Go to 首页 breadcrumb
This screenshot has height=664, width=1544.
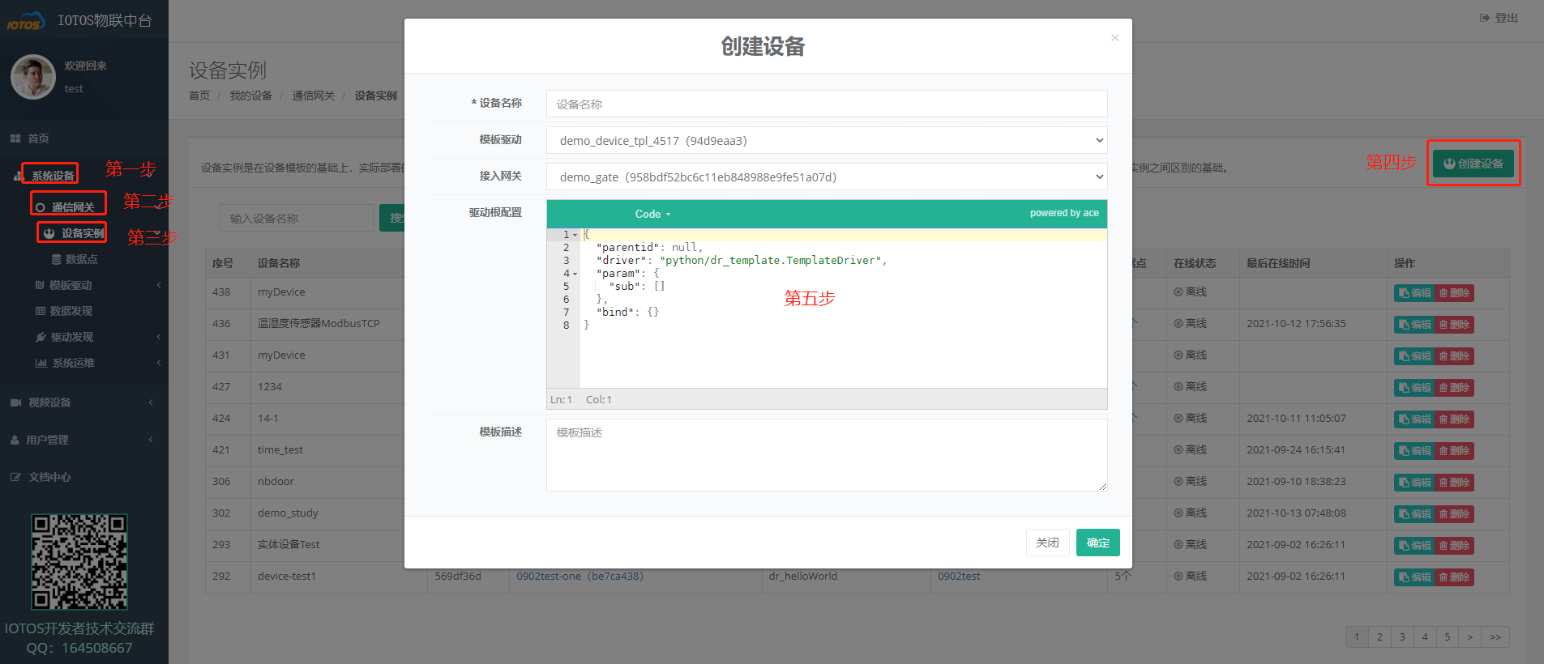(199, 96)
